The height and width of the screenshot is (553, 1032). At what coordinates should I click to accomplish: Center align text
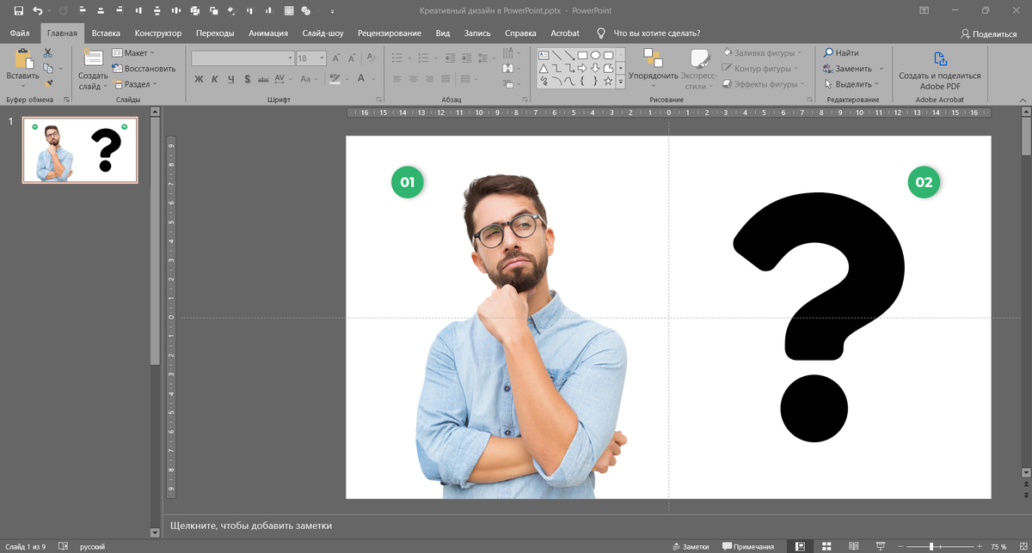(414, 79)
